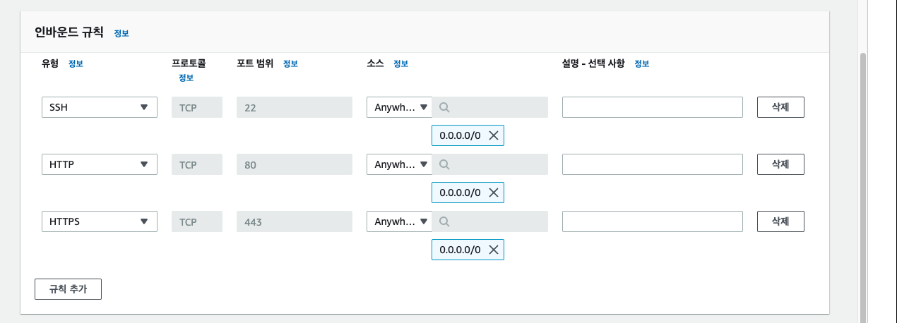
Task: Delete the HTTP rule with 삭제 button
Action: [x=780, y=164]
